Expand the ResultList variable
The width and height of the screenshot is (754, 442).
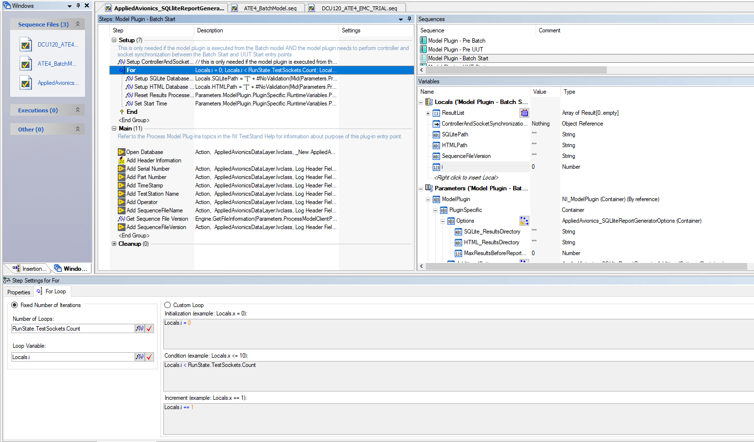(x=428, y=113)
